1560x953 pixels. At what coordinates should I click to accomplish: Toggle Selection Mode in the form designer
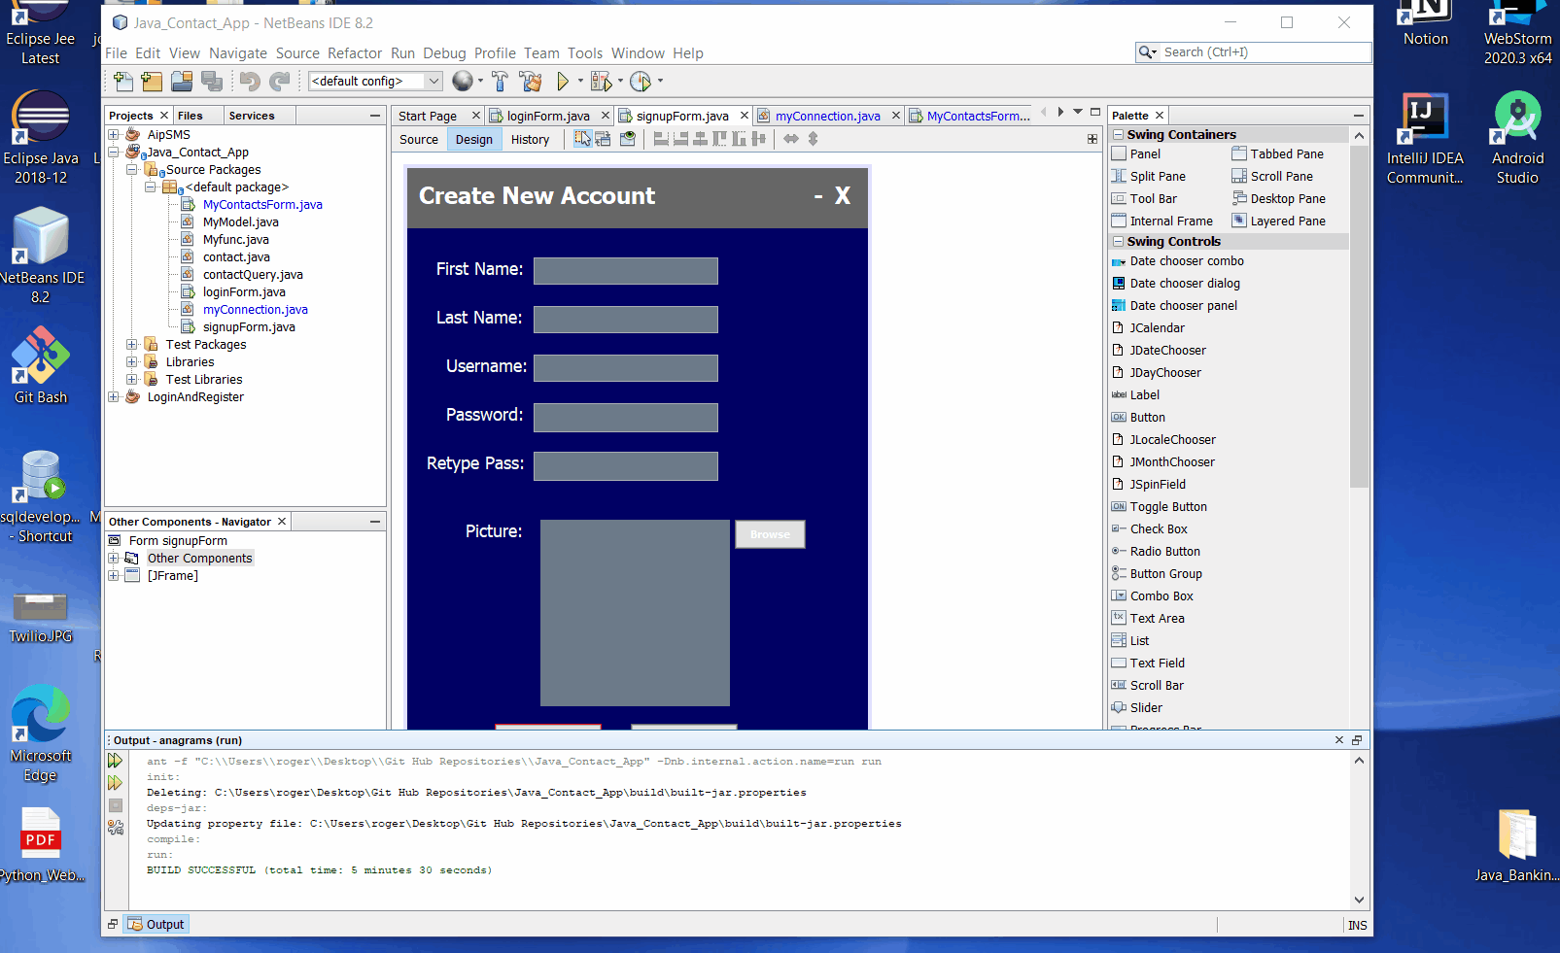tap(583, 139)
